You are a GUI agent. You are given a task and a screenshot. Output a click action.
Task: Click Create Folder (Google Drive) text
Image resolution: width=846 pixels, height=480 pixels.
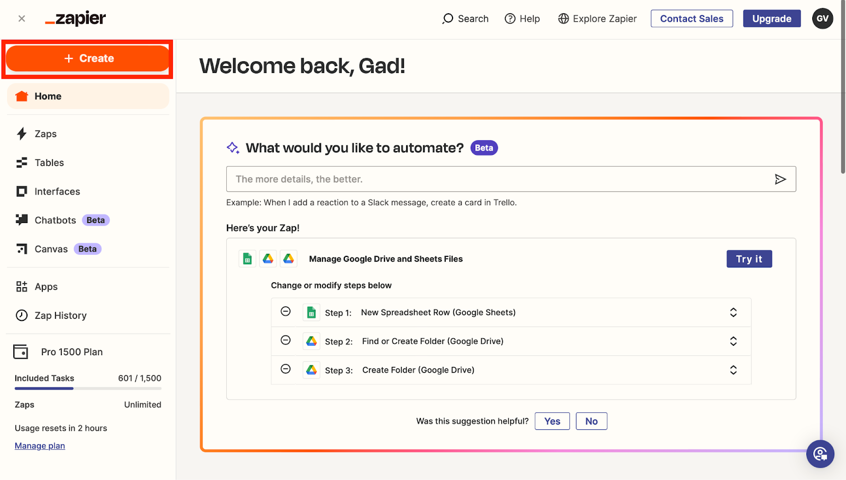(x=418, y=370)
